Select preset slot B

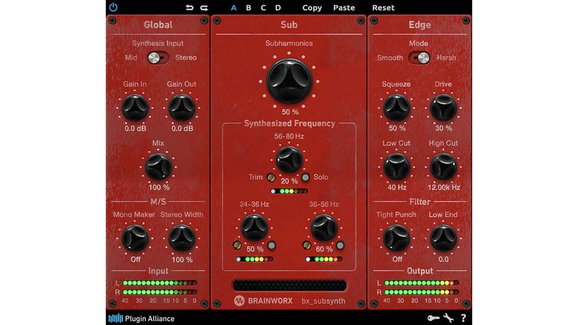tap(248, 8)
